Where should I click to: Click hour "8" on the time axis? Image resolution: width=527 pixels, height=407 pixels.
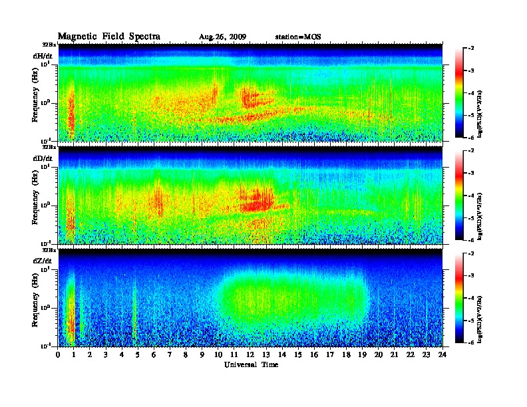click(186, 355)
